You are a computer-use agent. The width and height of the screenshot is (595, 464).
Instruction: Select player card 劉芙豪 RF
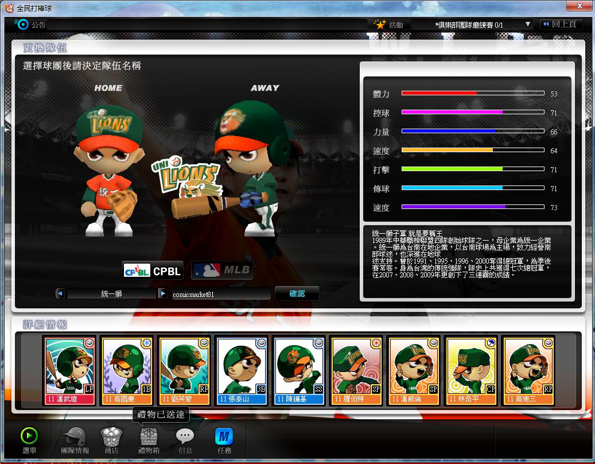point(184,370)
